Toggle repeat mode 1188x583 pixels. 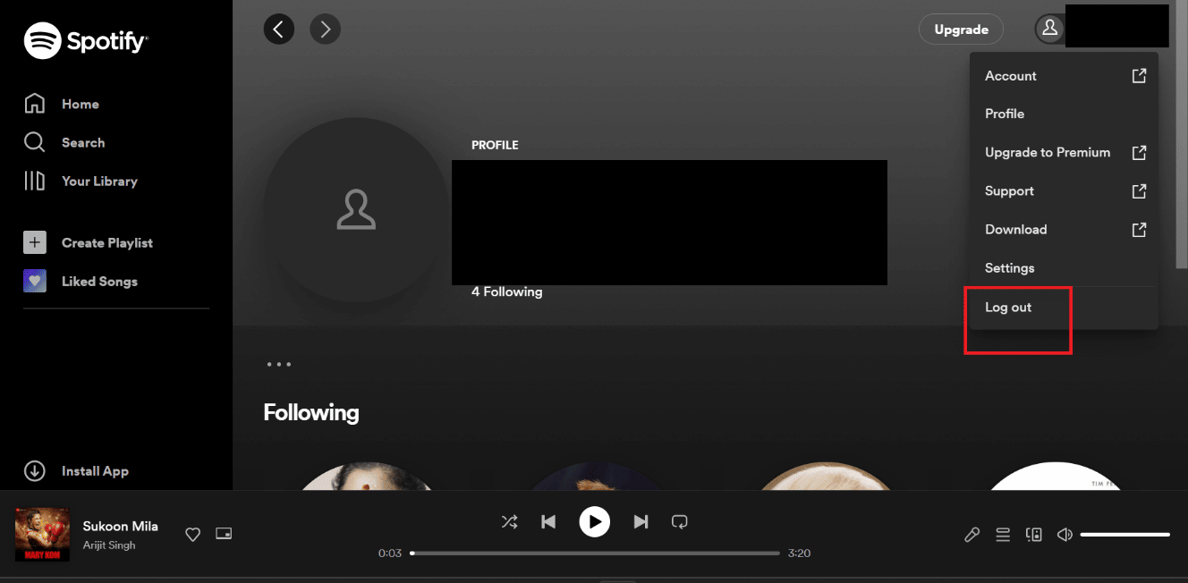[x=679, y=521]
